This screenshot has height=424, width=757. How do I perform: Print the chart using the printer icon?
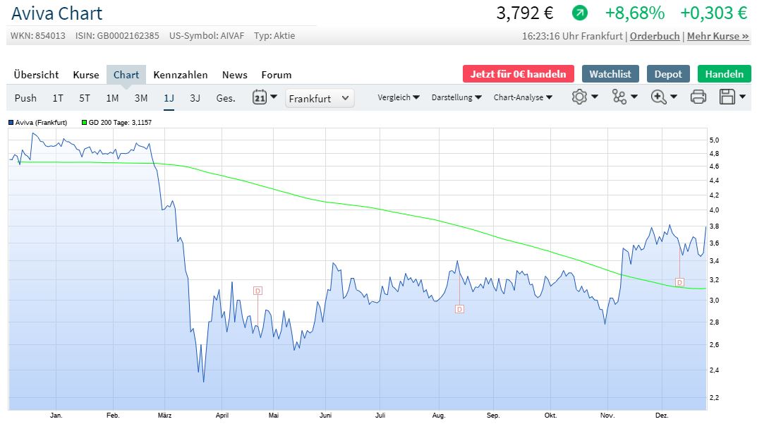(x=698, y=97)
